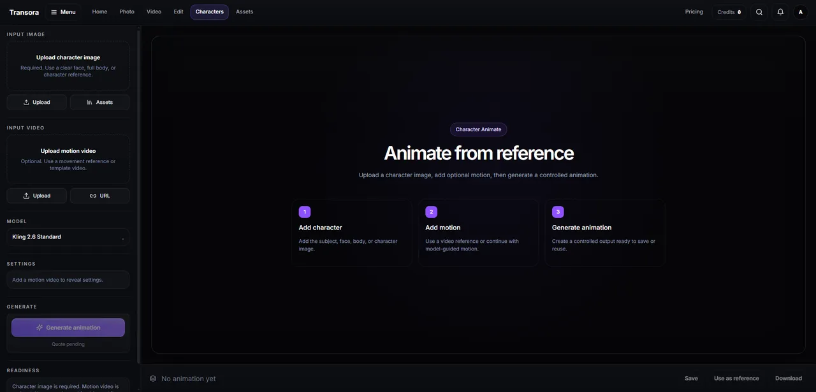Select the Add character step card
816x392 pixels.
tap(352, 233)
